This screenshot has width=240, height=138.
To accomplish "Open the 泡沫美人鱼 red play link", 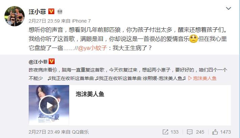I will pyautogui.click(x=202, y=78).
